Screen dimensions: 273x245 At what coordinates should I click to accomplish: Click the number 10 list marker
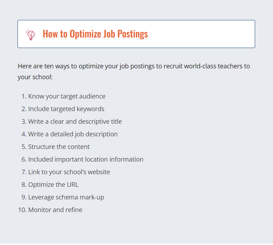(x=22, y=210)
